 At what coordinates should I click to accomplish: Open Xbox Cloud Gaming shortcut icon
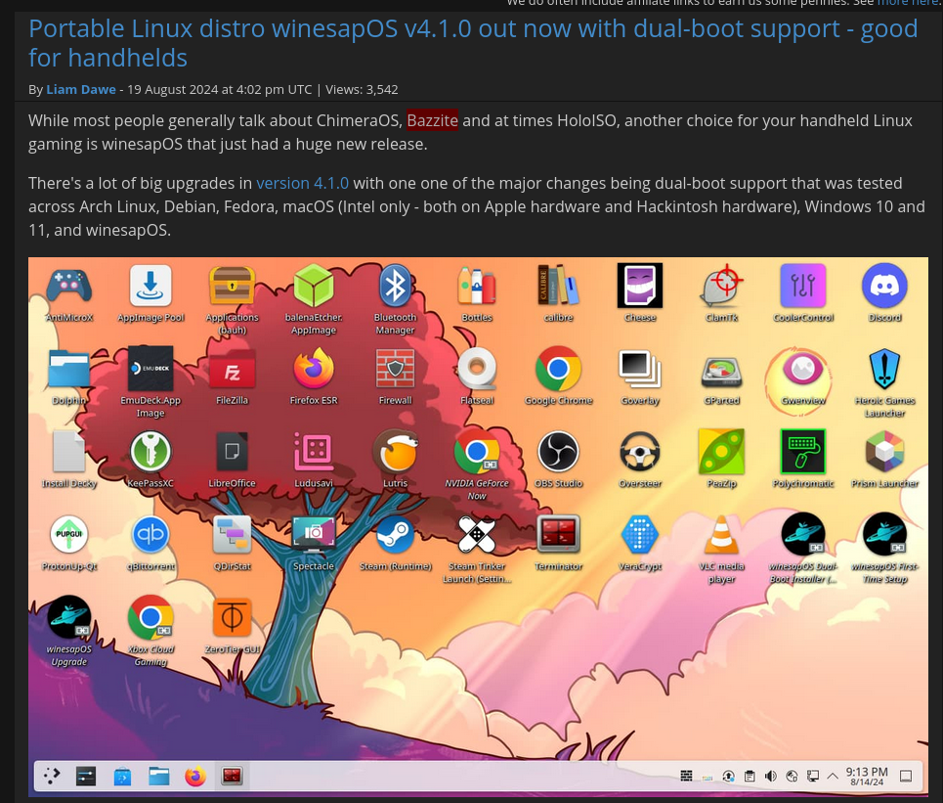click(150, 617)
